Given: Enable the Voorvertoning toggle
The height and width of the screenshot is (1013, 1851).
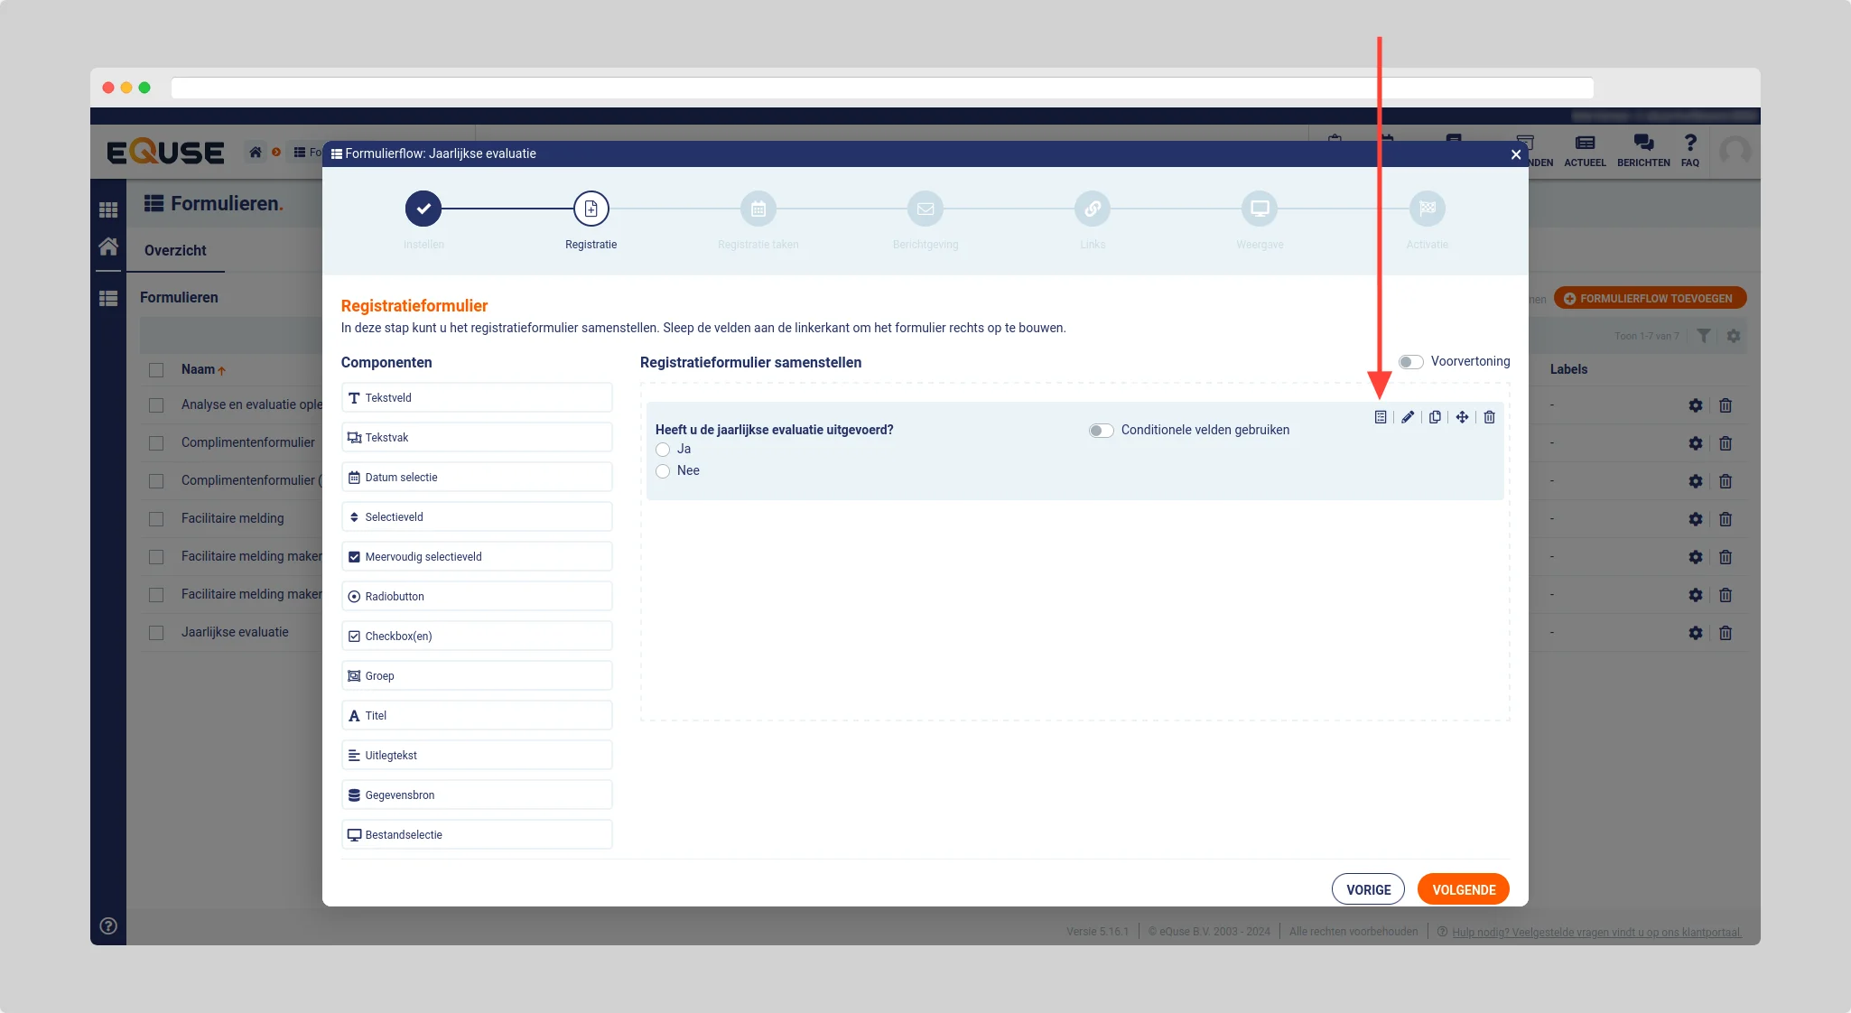Looking at the screenshot, I should coord(1411,362).
